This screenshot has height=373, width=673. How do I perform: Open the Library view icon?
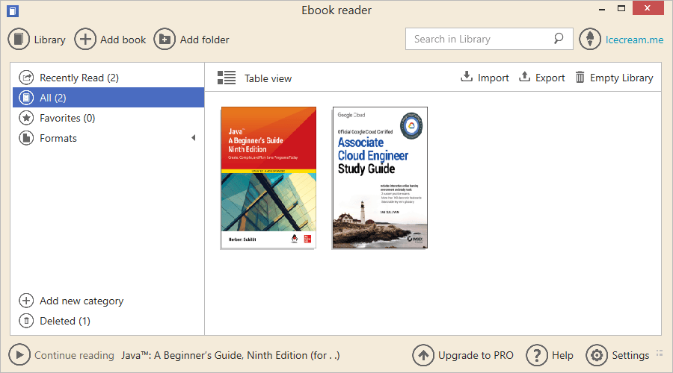point(19,40)
